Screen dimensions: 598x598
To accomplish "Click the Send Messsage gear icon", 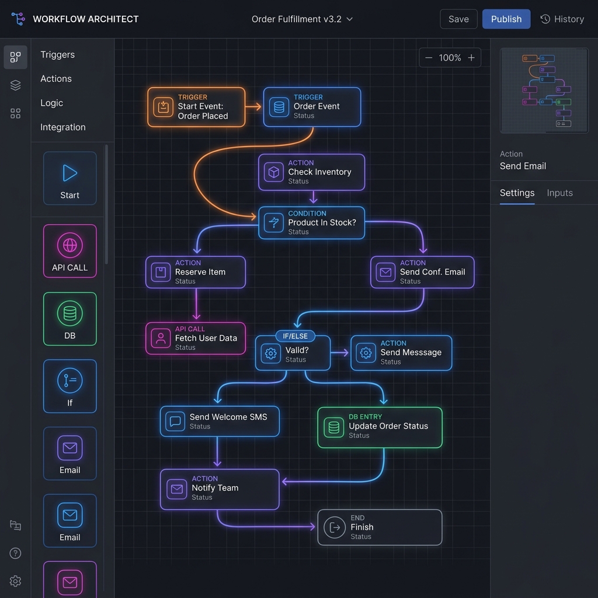I will pyautogui.click(x=366, y=353).
